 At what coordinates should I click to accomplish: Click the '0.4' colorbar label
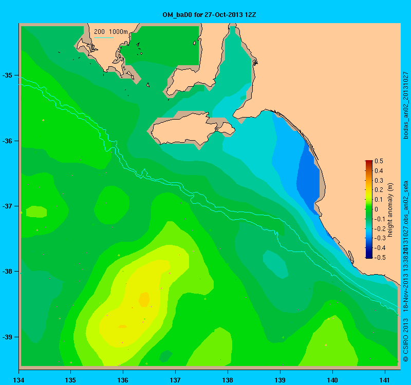379,171
